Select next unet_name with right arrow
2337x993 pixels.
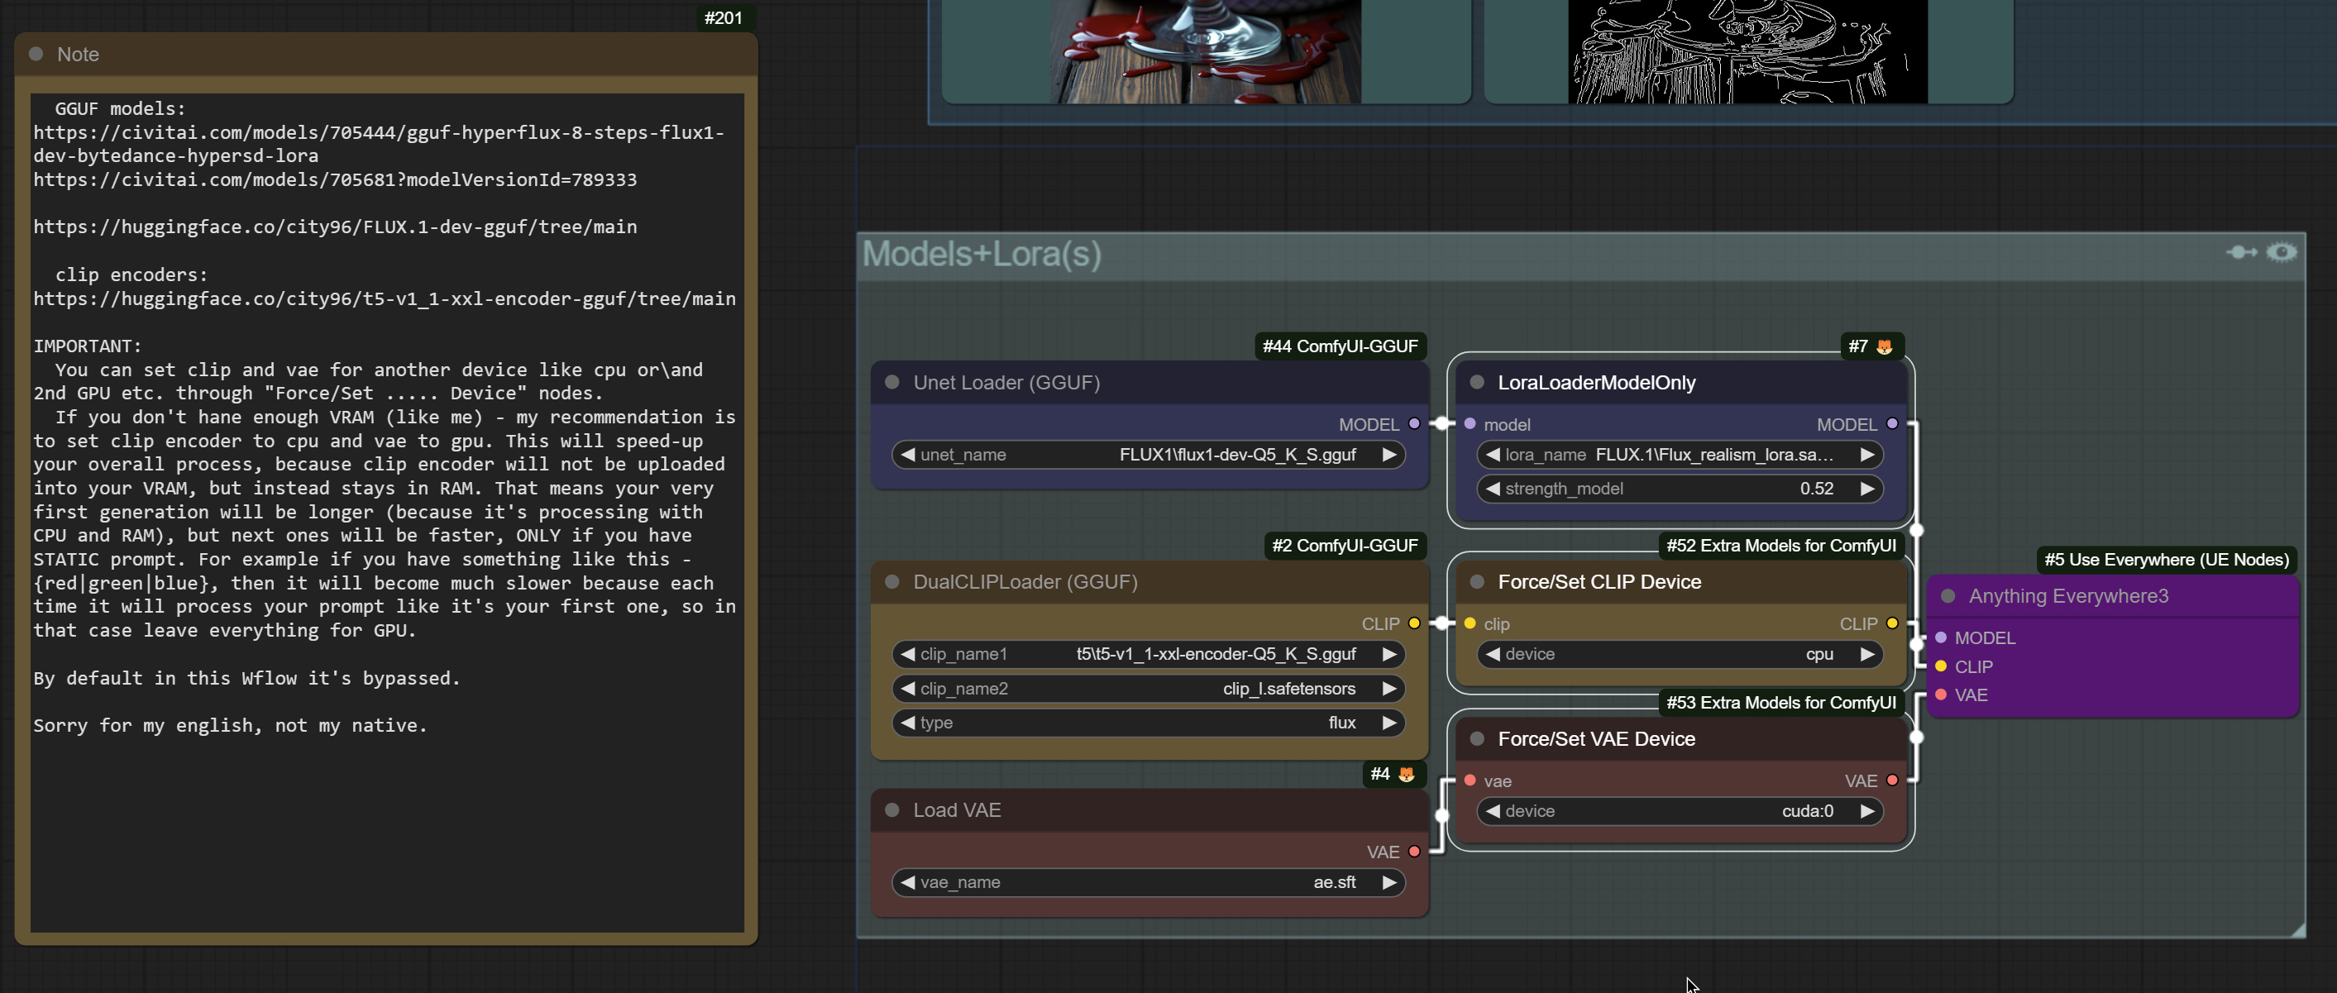tap(1389, 454)
